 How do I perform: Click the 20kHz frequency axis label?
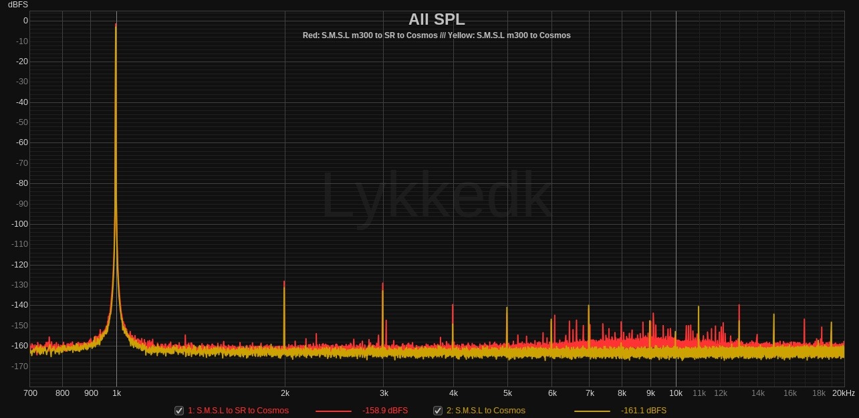(x=843, y=393)
